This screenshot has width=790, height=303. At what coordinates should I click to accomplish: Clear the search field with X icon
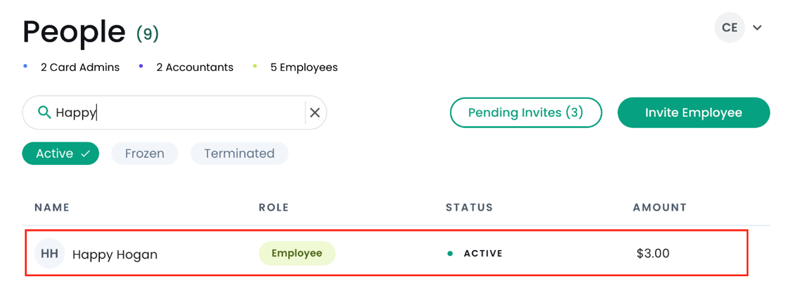tap(315, 113)
